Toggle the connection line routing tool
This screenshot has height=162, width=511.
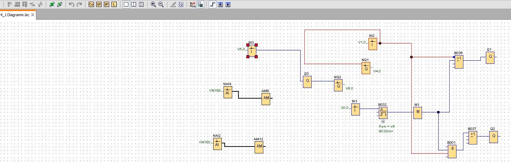click(x=213, y=4)
